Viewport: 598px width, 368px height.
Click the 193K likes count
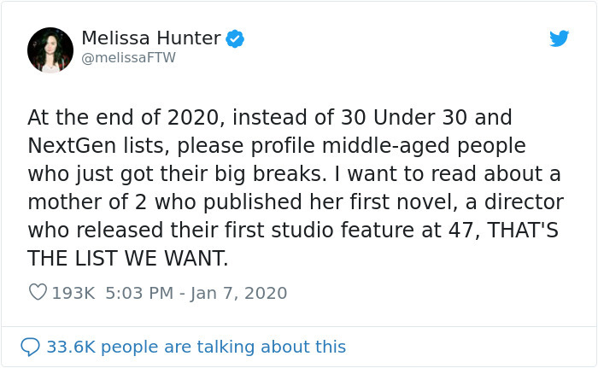[x=73, y=293]
